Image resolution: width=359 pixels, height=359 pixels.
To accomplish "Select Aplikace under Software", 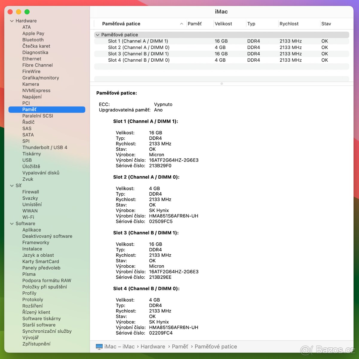I will click(32, 230).
